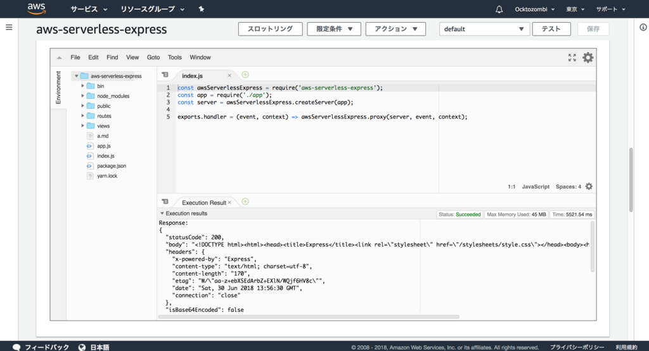Select index.js in the file tree
Screen dimensions: 649x351
[x=106, y=156]
